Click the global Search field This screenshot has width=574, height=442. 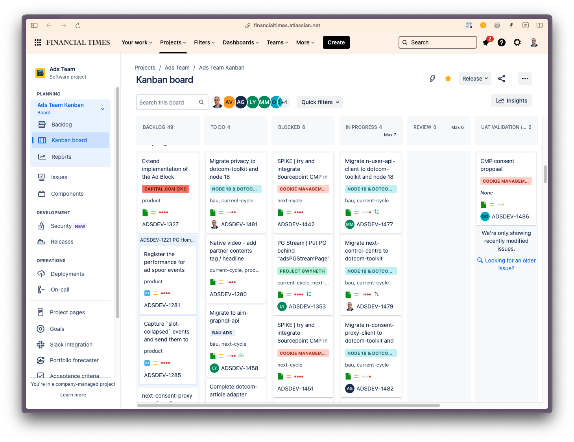pos(438,42)
